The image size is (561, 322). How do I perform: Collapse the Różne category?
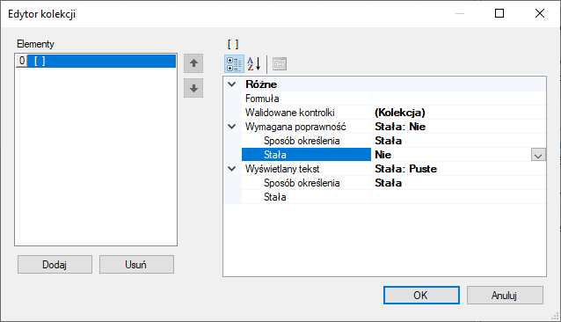click(x=232, y=84)
